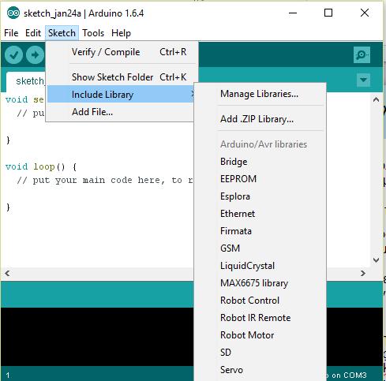This screenshot has width=386, height=381.
Task: Include the EEPROM library
Action: [x=259, y=179]
